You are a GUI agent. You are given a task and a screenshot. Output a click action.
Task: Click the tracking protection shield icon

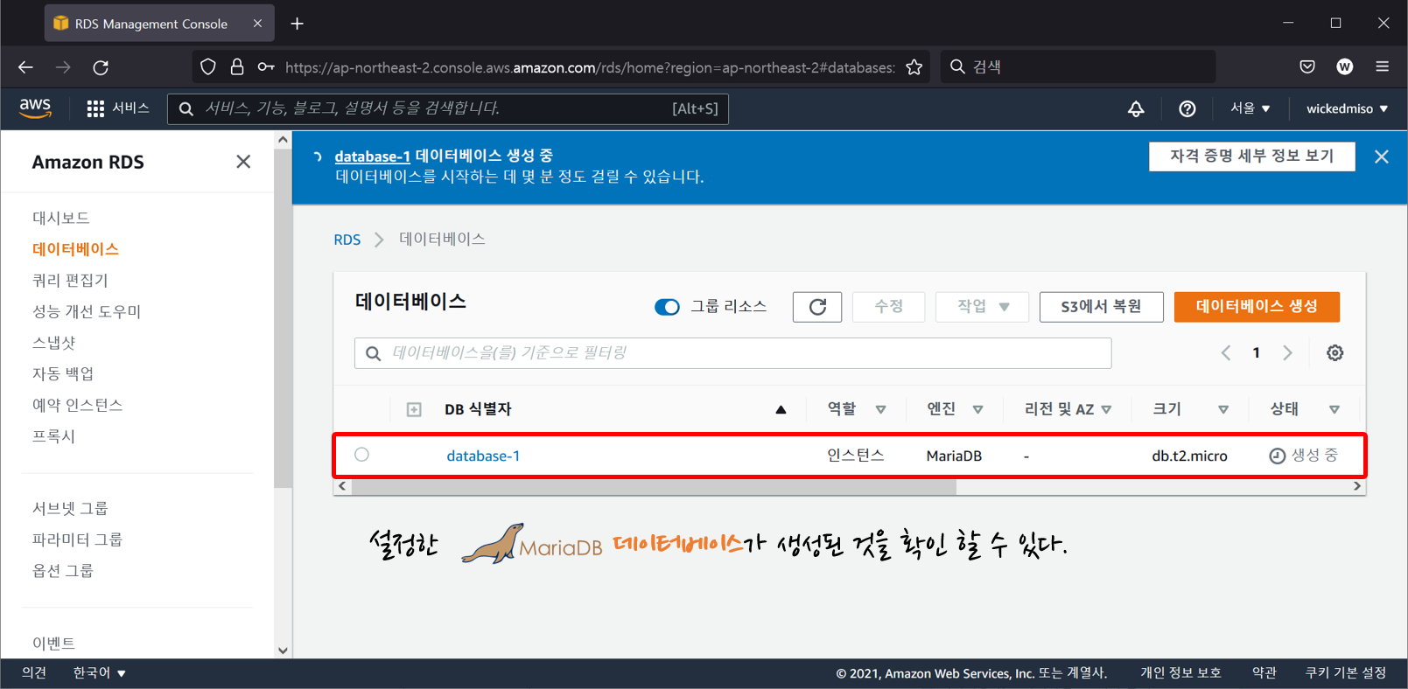(208, 67)
